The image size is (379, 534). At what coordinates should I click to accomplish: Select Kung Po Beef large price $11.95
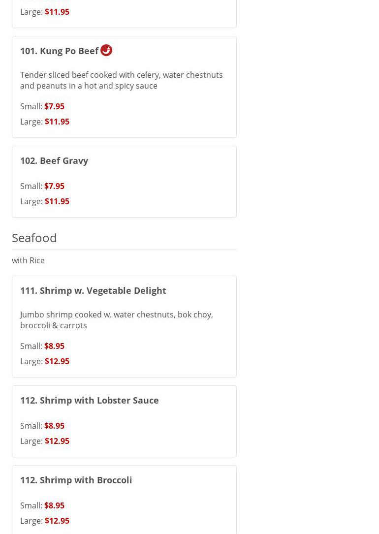click(x=57, y=122)
